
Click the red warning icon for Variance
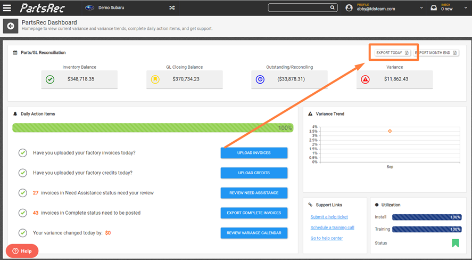[x=365, y=79]
